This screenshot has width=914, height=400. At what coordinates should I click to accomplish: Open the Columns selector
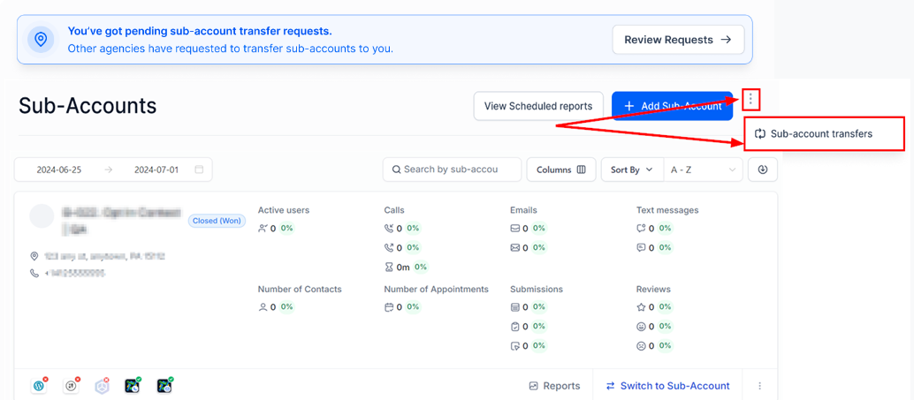point(561,170)
